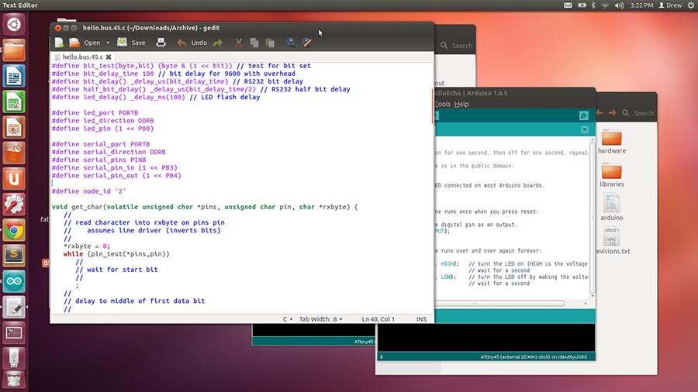Image resolution: width=698 pixels, height=392 pixels.
Task: Close the hello.bus.45.c tab
Action: pos(109,57)
